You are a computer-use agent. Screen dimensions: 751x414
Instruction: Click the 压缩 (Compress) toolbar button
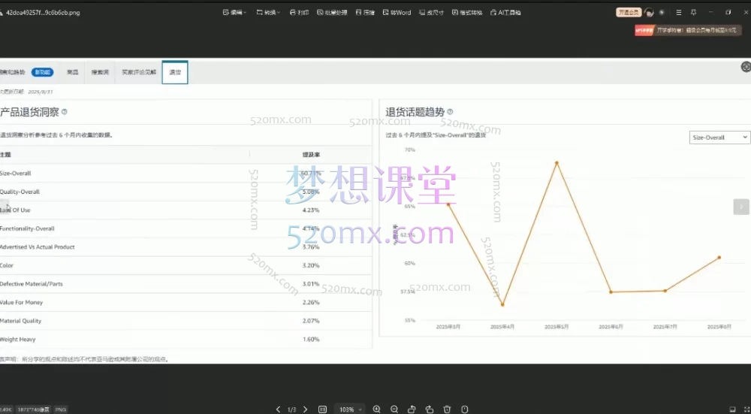coord(366,13)
